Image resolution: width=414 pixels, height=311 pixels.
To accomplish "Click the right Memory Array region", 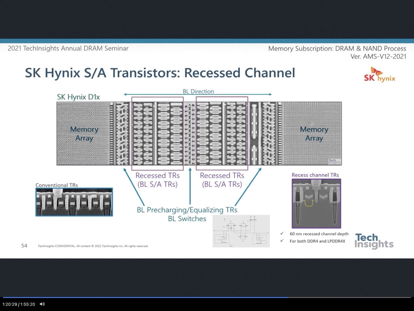I will (314, 134).
